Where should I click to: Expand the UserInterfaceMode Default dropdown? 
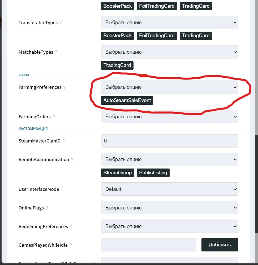pyautogui.click(x=170, y=189)
